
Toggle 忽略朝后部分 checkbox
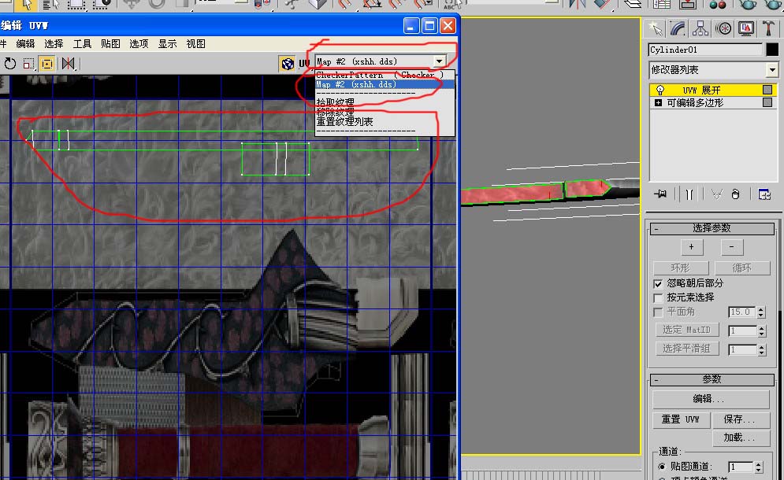(658, 284)
